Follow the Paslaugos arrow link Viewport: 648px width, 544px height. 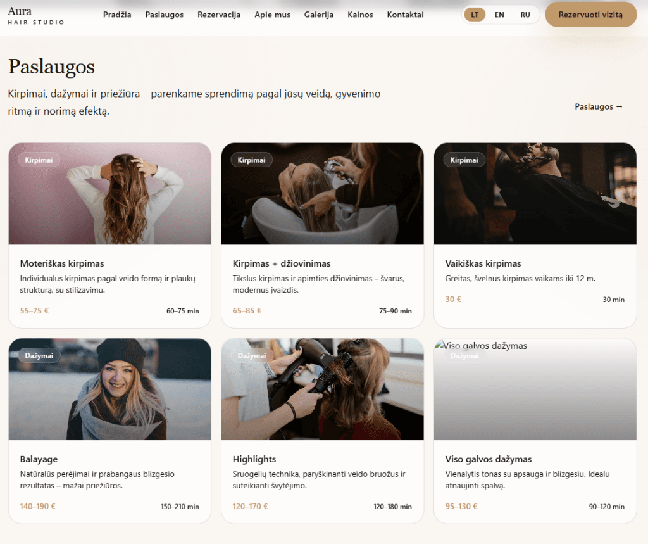(x=599, y=106)
